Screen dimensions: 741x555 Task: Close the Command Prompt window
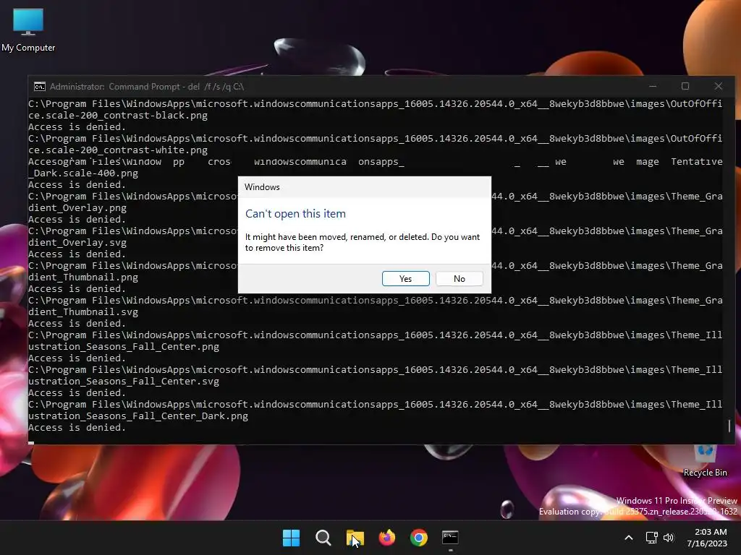tap(719, 87)
